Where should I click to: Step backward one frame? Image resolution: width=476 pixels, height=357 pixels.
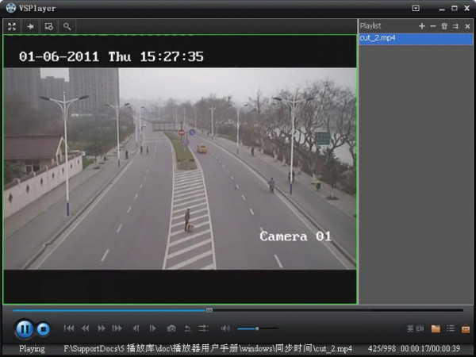pyautogui.click(x=136, y=328)
